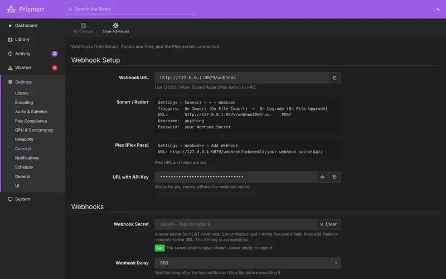Click the search magnifier icon
446x279 pixels.
coord(70,9)
